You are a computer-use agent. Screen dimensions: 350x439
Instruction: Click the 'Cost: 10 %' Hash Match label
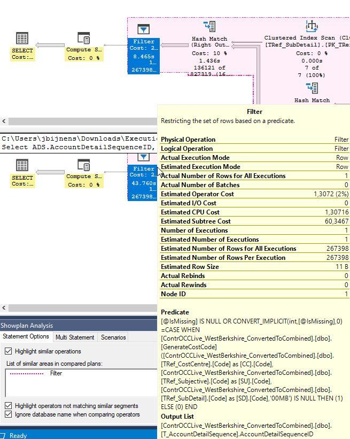209,53
